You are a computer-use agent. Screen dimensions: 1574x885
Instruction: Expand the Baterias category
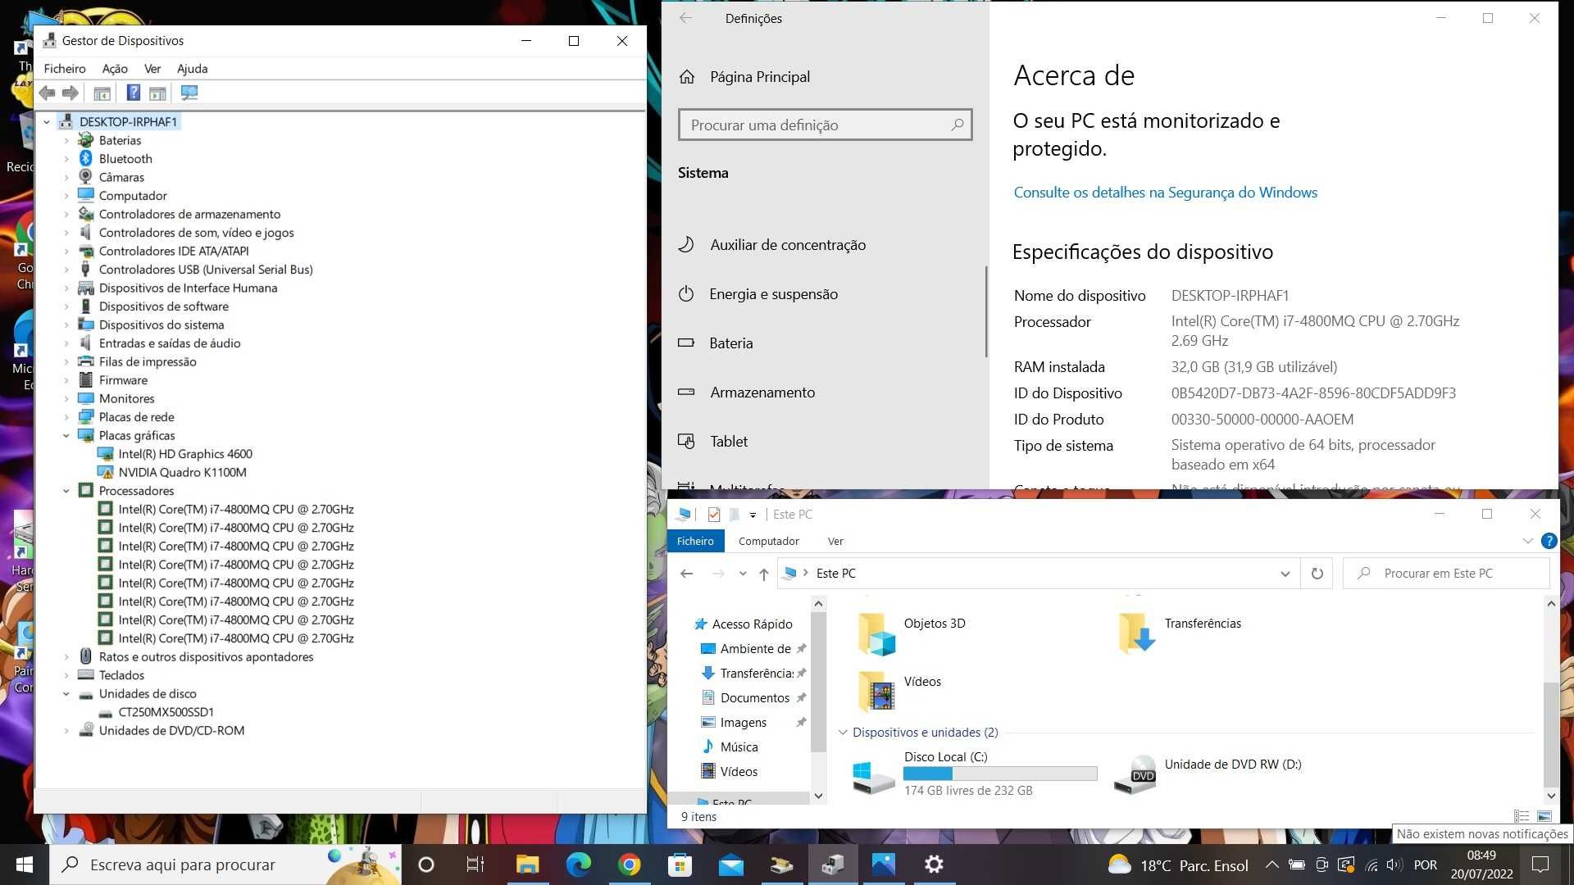pos(66,141)
